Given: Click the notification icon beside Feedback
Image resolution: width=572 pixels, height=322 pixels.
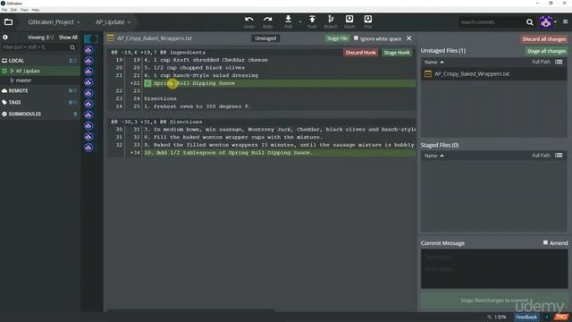Looking at the screenshot, I should pos(547,317).
